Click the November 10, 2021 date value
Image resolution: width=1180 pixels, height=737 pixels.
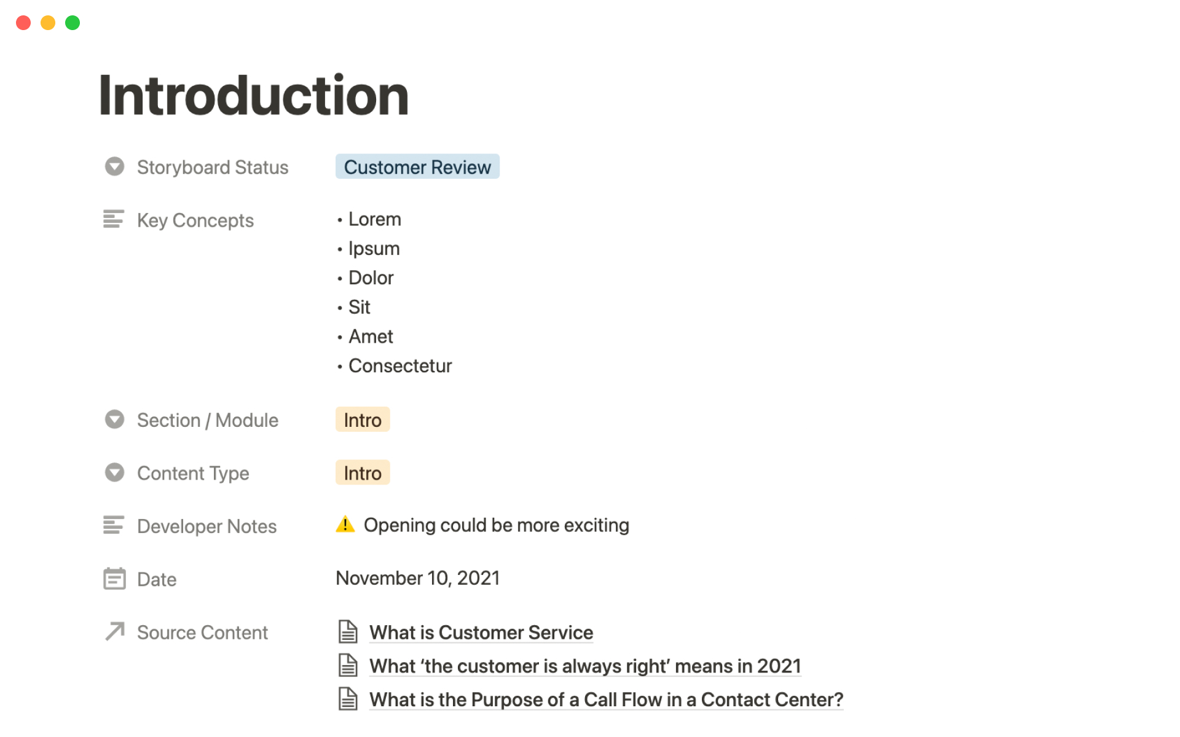coord(417,579)
